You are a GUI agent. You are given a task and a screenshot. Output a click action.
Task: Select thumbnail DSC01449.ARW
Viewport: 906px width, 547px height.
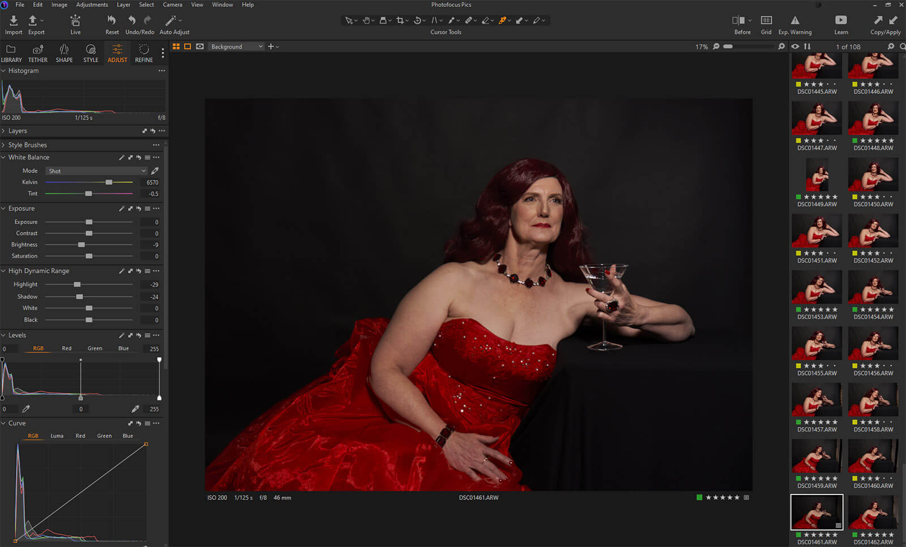[x=817, y=175]
